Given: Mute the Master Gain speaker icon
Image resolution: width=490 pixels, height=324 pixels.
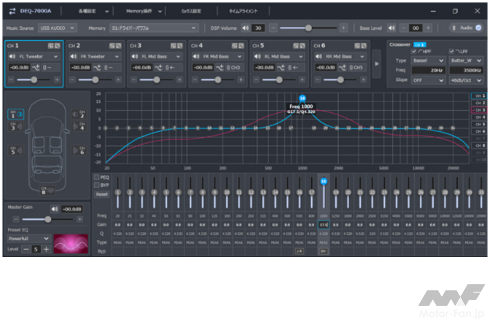Looking at the screenshot, I should [x=55, y=209].
